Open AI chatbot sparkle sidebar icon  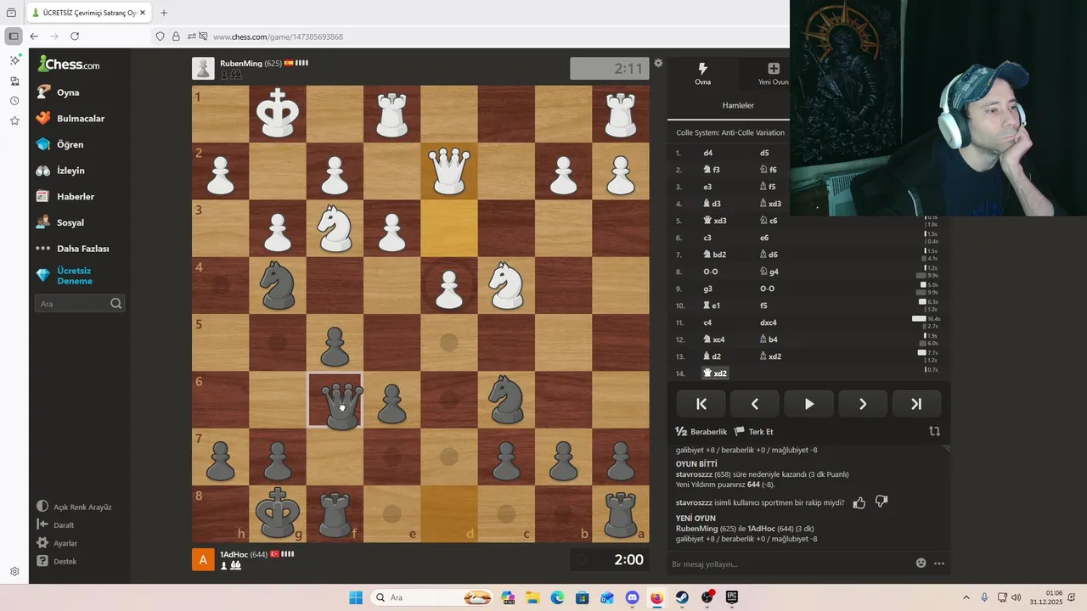point(14,60)
